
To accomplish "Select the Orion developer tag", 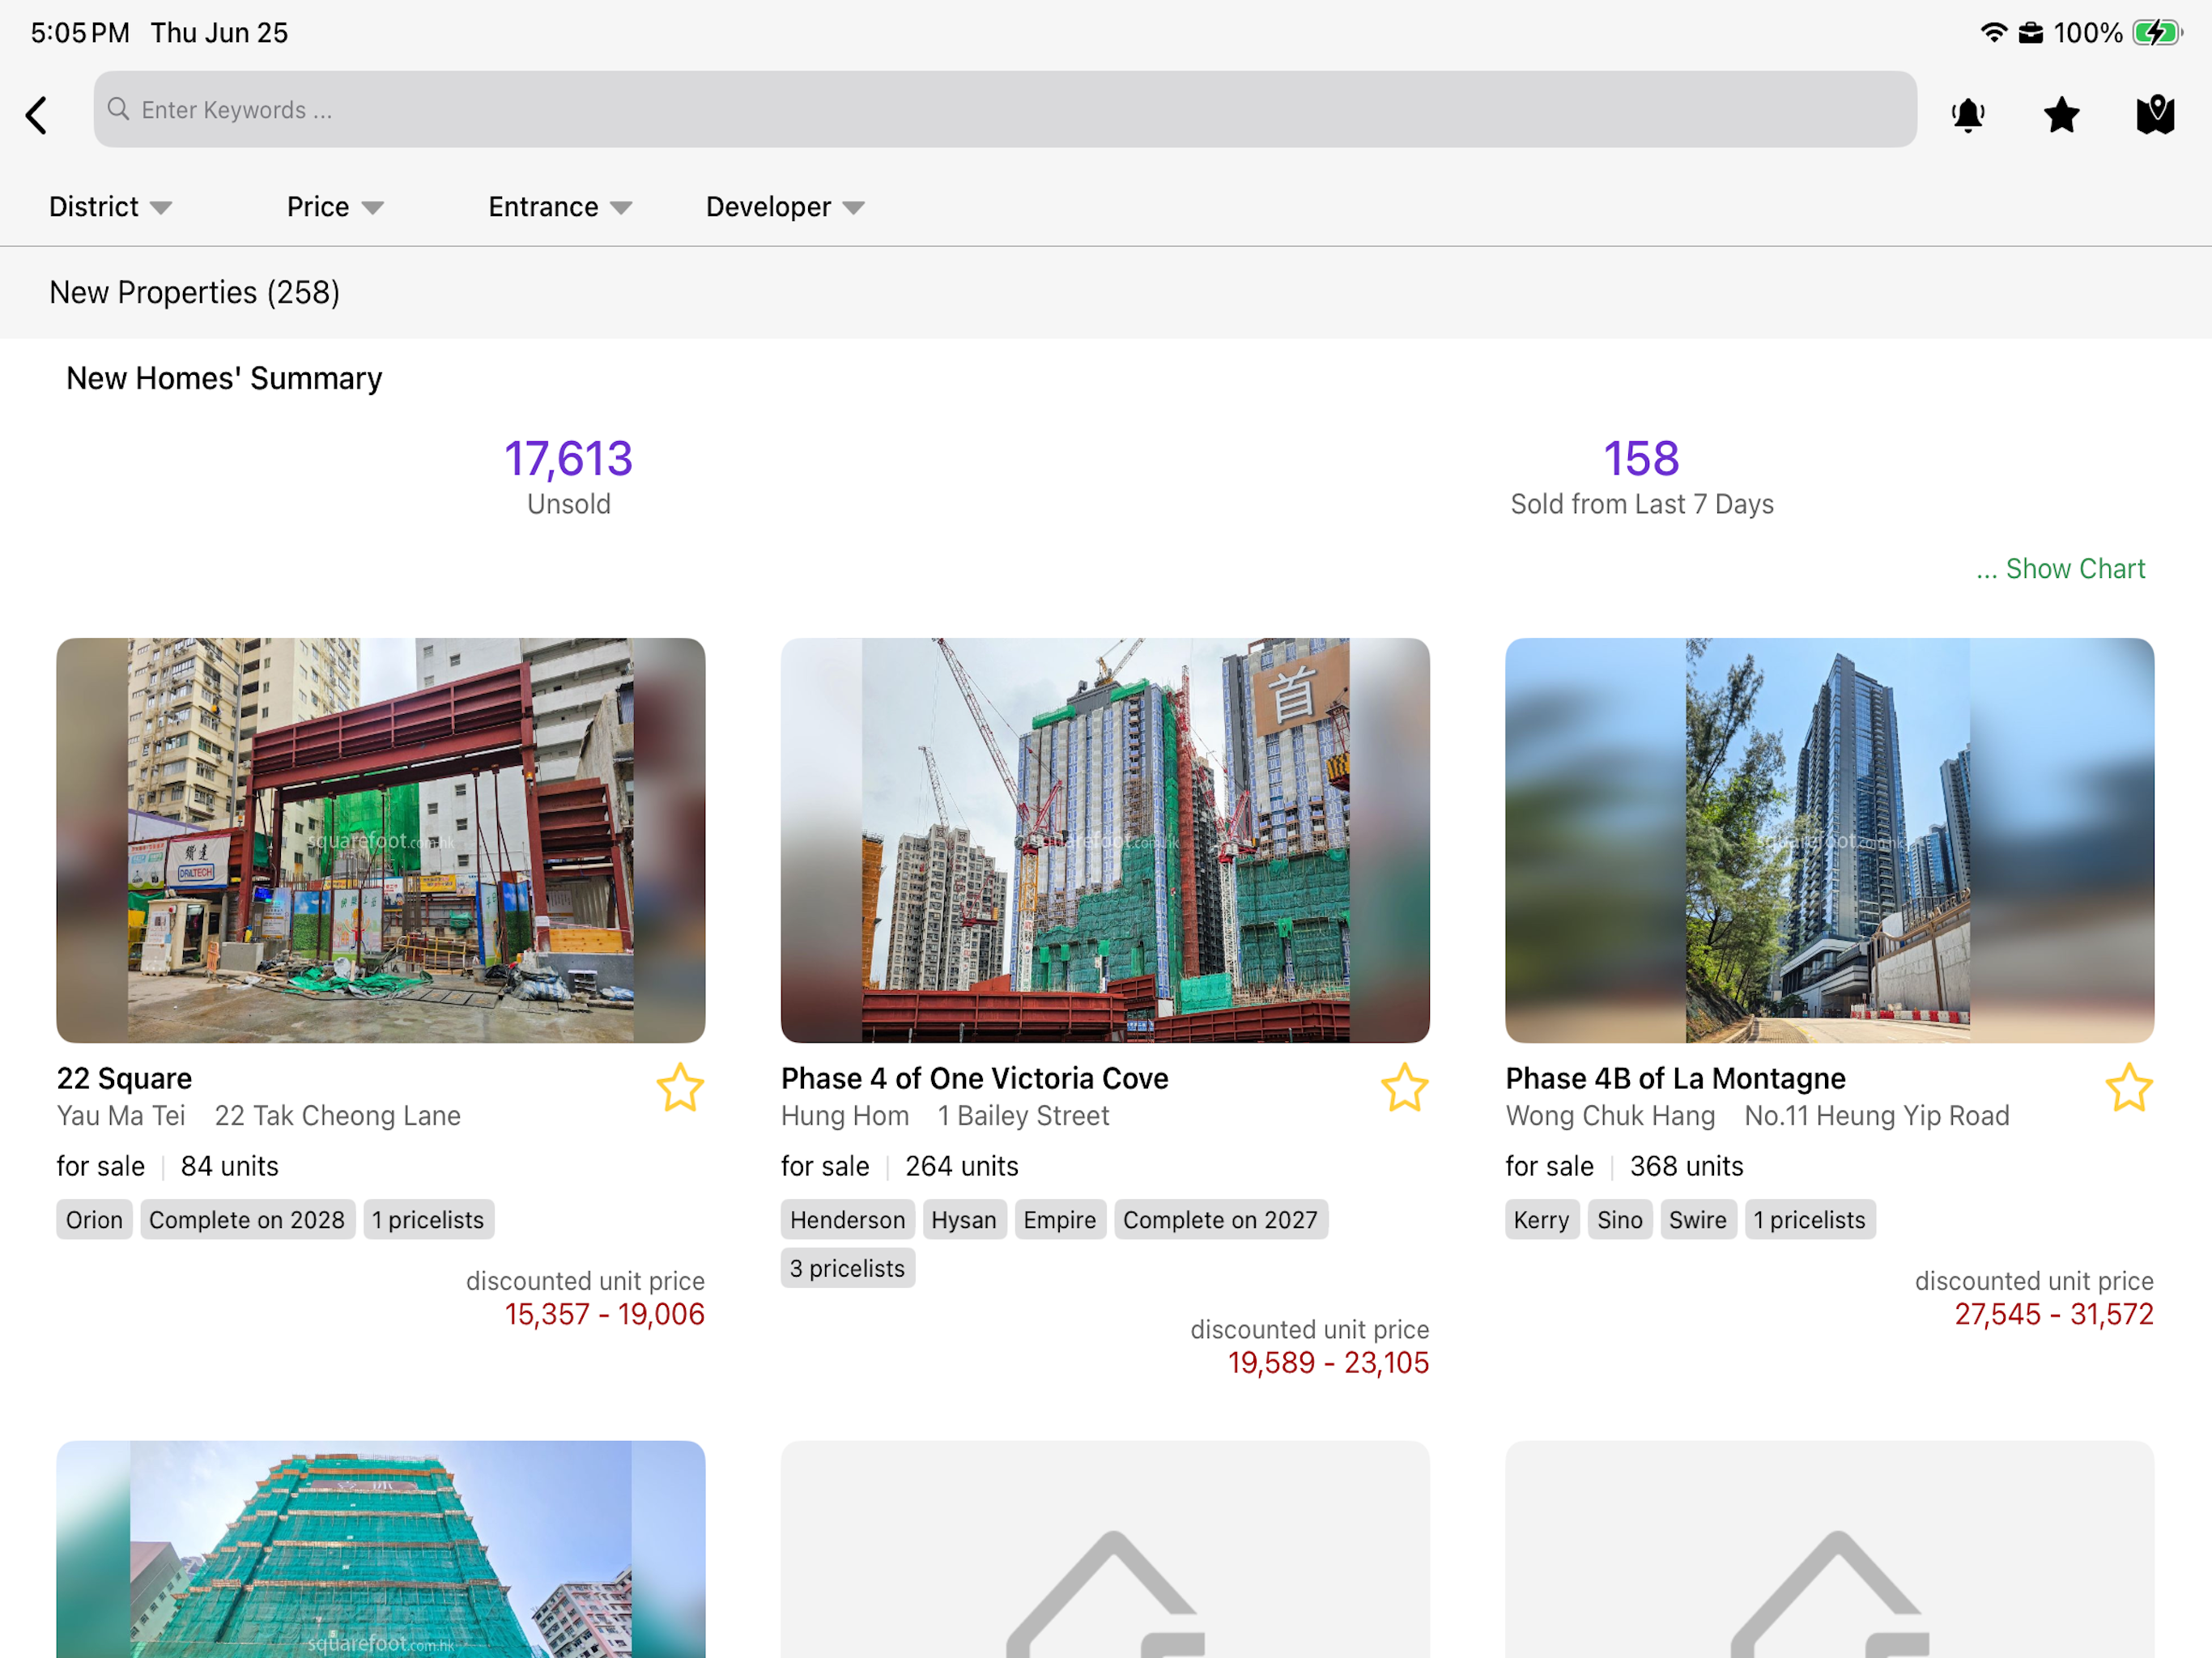I will point(94,1219).
